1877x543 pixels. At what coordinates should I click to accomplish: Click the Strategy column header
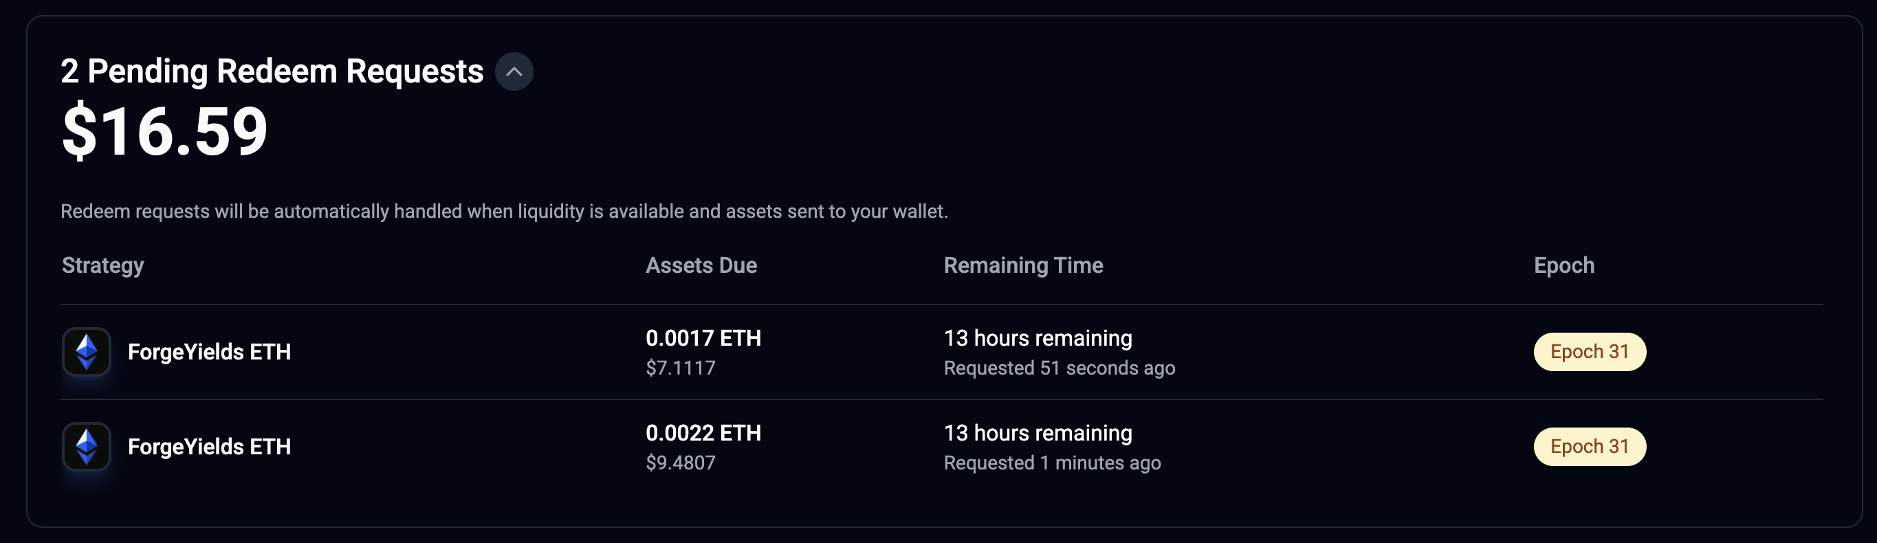(102, 265)
